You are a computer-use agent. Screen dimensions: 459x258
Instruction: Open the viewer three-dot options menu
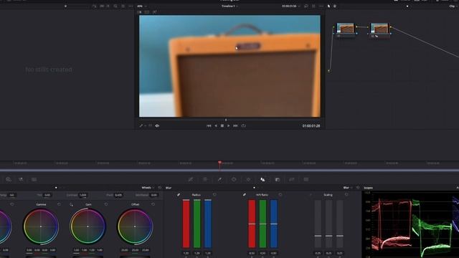321,6
